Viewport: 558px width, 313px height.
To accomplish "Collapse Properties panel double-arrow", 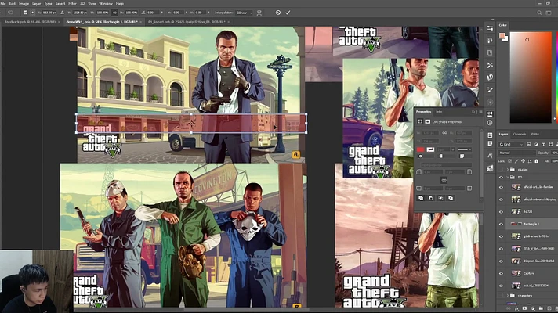I will coord(473,112).
